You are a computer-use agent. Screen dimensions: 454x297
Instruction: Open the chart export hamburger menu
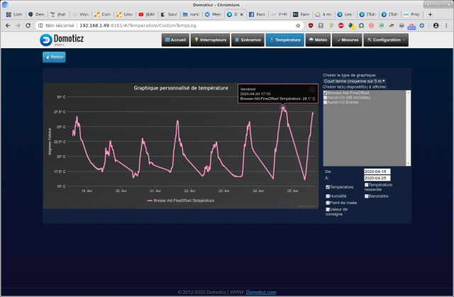click(x=311, y=89)
